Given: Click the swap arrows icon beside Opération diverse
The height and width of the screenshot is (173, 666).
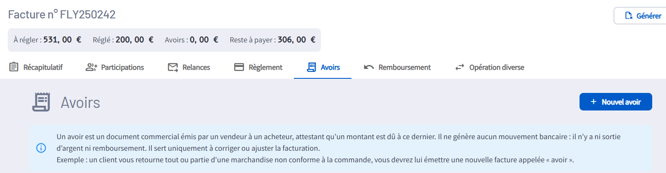Looking at the screenshot, I should click(460, 67).
